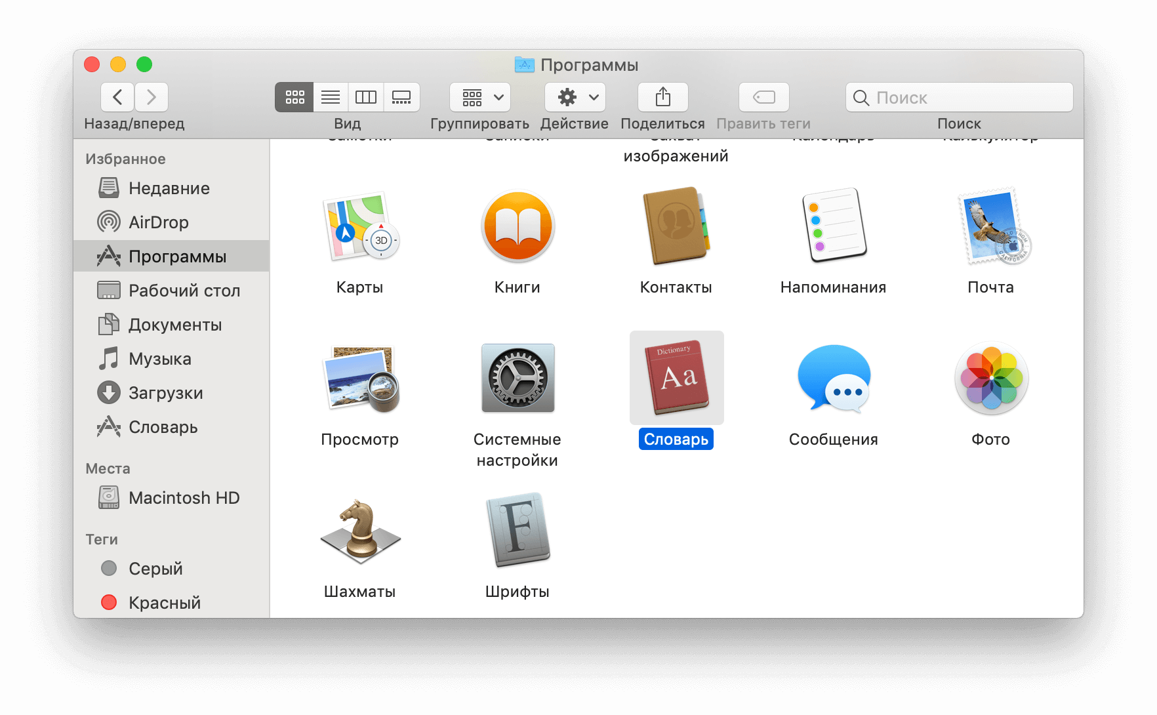Click the Фото label text
Viewport: 1157px width, 715px height.
(x=990, y=439)
